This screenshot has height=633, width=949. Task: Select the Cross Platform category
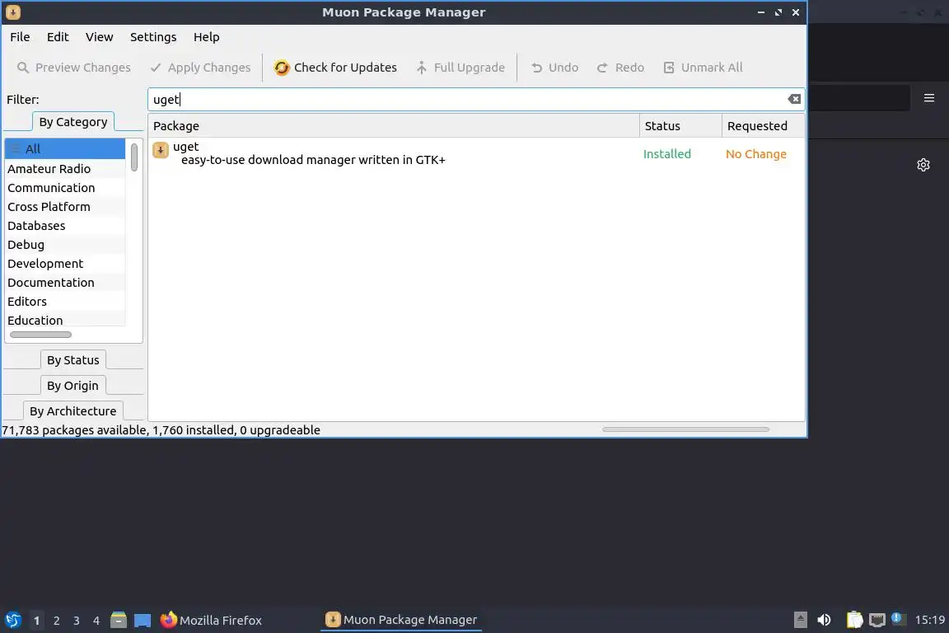pos(65,207)
